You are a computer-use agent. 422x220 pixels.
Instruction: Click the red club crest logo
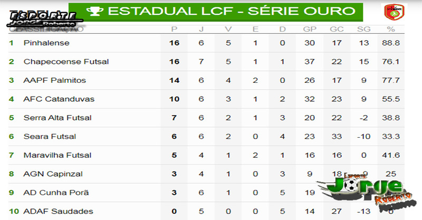394,12
